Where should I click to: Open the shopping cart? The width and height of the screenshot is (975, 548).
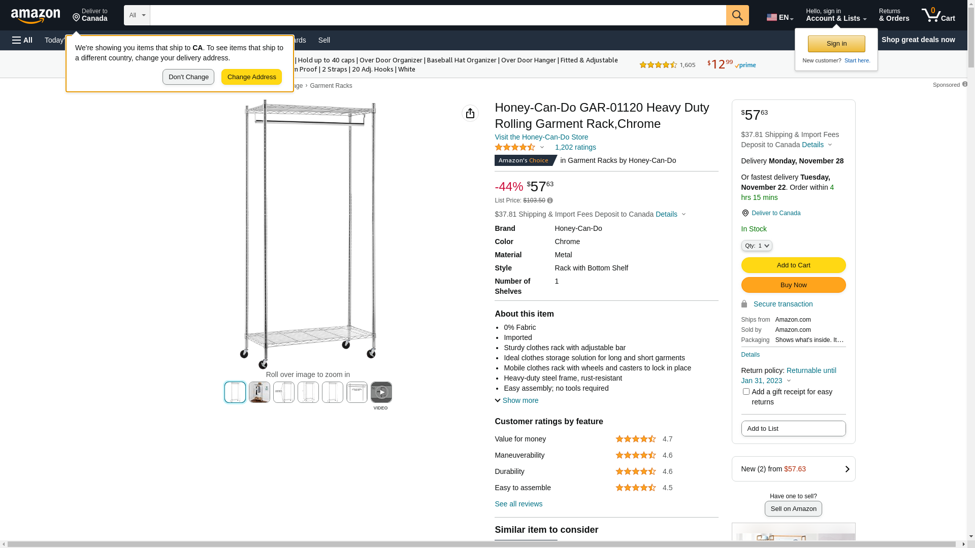[938, 15]
